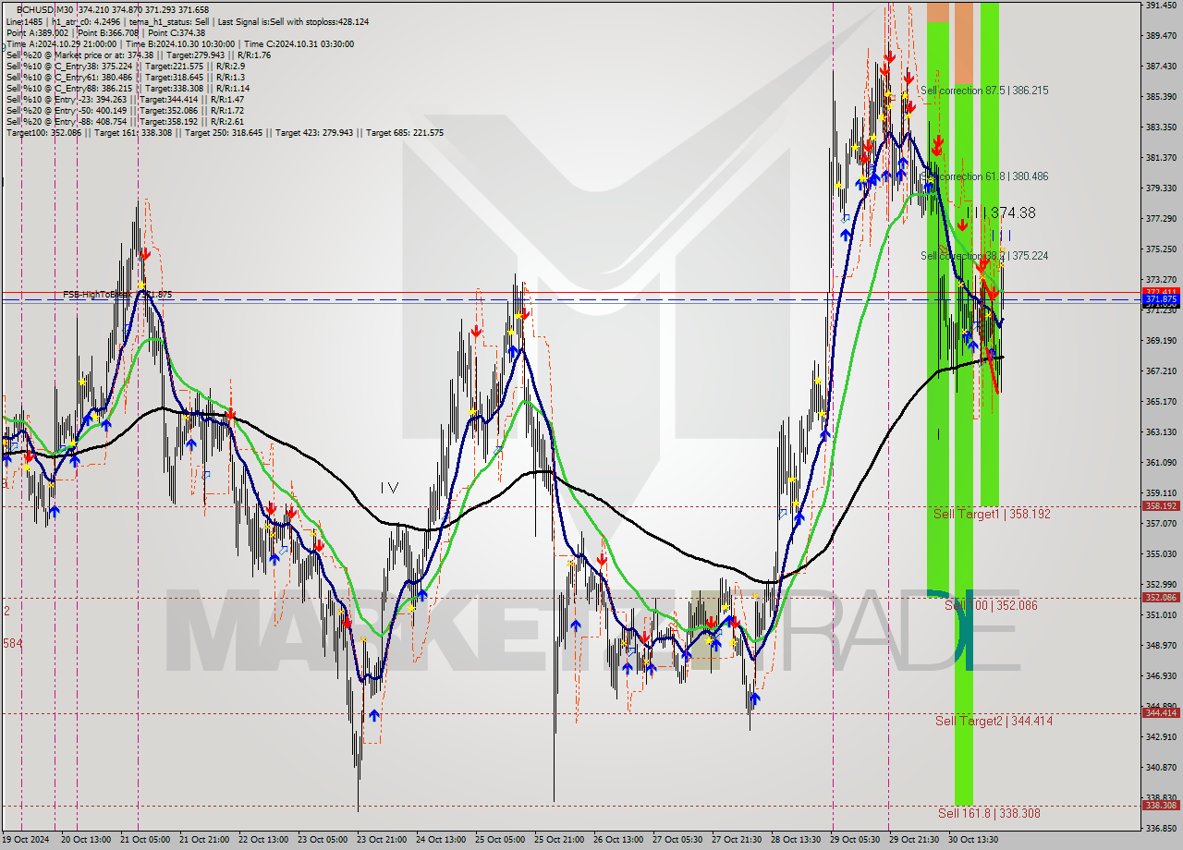Select the 'Sell 100 | 352.086' label
The image size is (1183, 850).
[x=991, y=606]
